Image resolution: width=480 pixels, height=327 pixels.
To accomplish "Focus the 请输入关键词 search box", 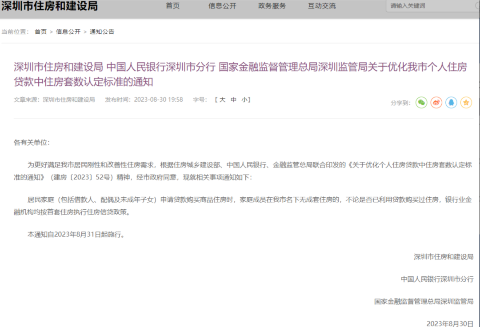I will [432, 6].
